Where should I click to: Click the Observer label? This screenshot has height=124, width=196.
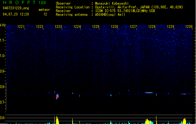[63, 3]
